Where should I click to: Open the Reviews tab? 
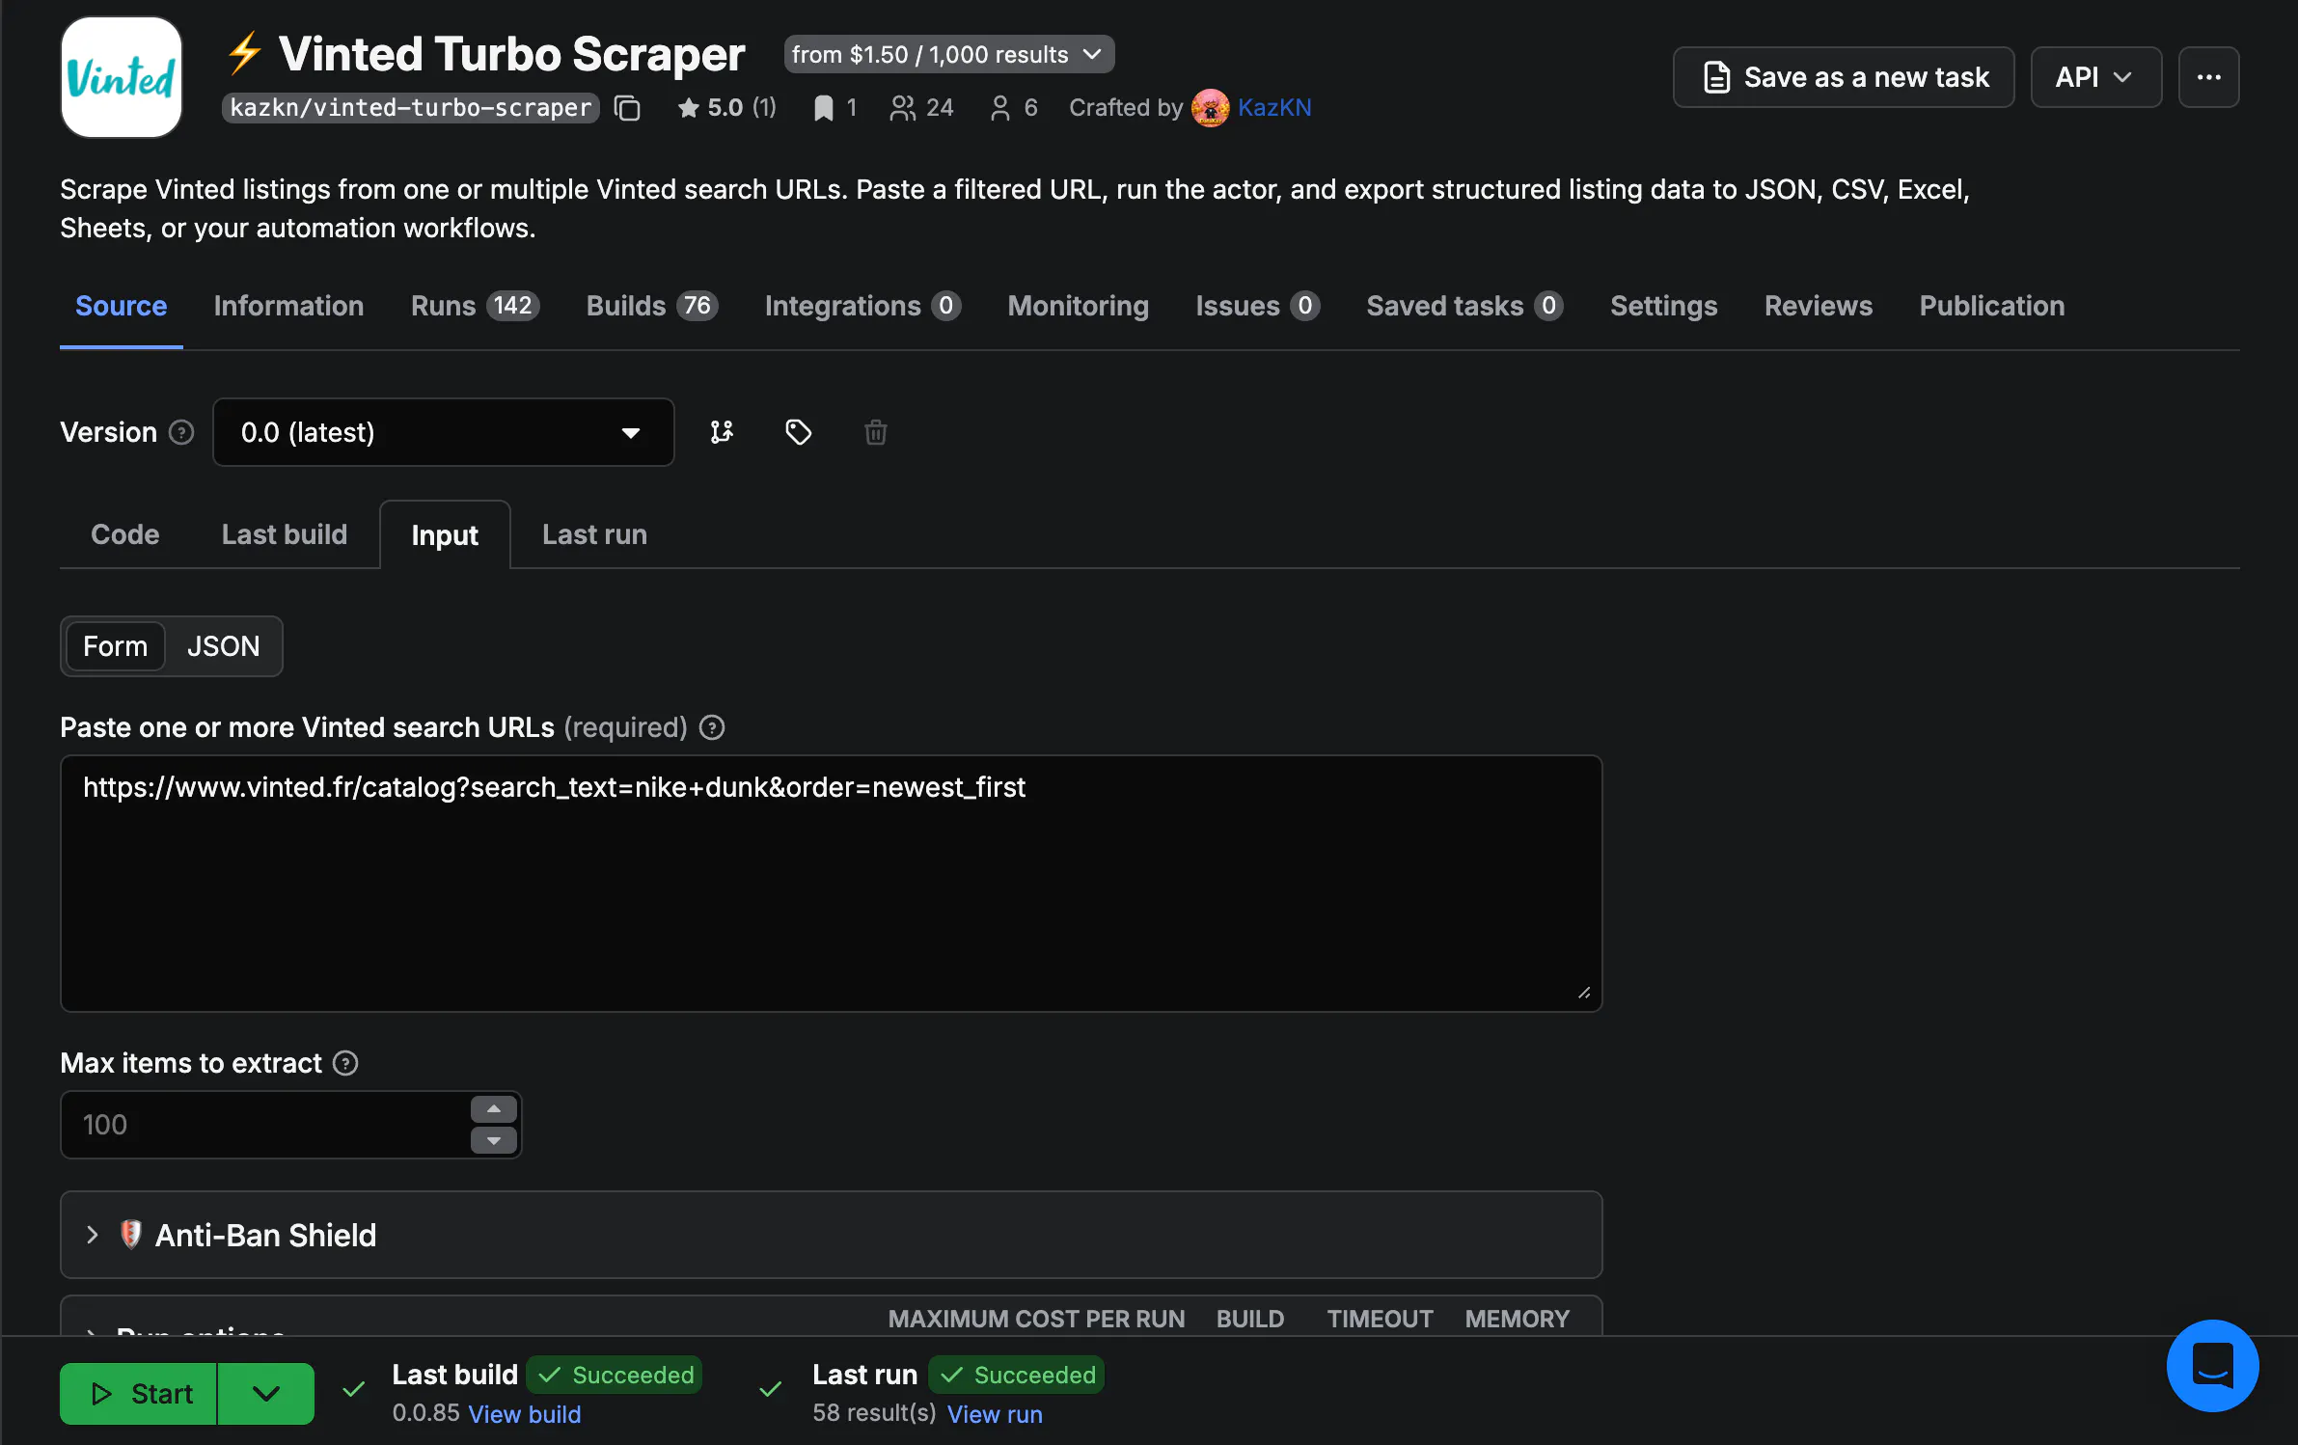(1819, 306)
